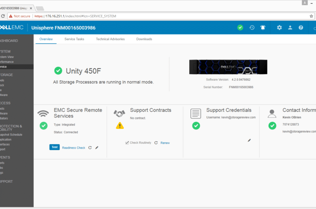The height and width of the screenshot is (209, 316).
Task: Click green check under Contact Information
Action: tap(272, 126)
